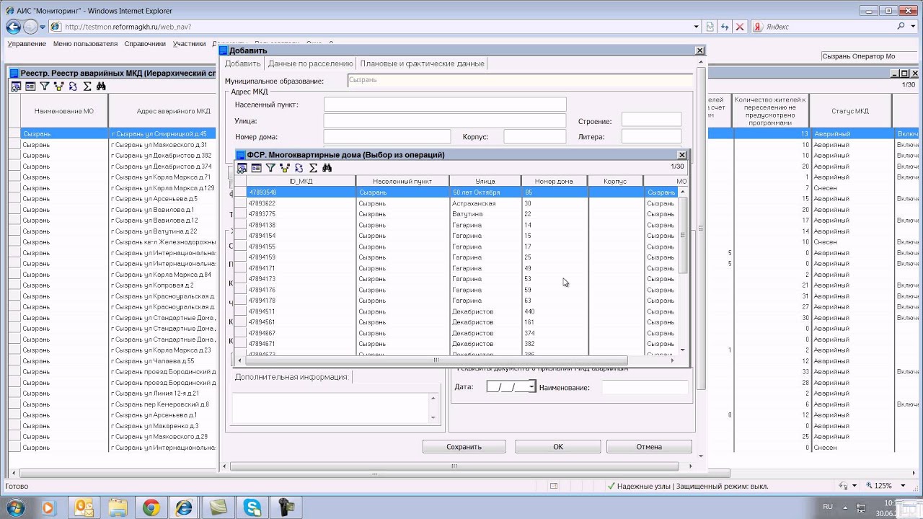This screenshot has width=923, height=519.
Task: Click the Добавить dialog vertical scrollbar
Action: point(700,228)
